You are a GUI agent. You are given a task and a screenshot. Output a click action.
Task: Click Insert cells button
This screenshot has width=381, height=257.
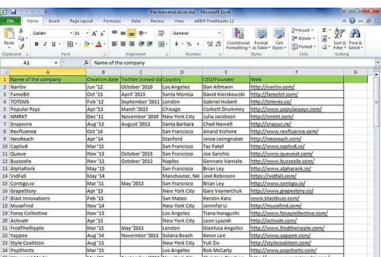[x=302, y=30]
